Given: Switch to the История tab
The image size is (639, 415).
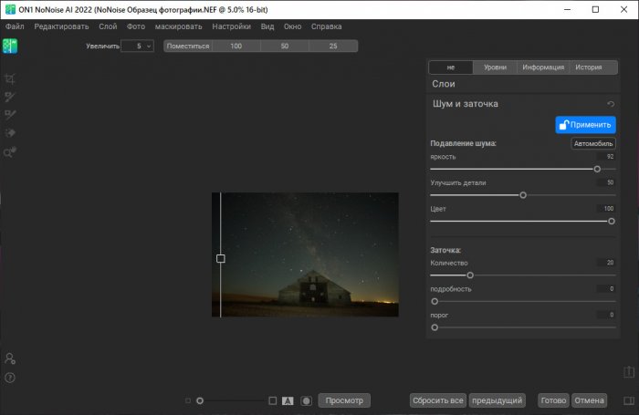Looking at the screenshot, I should point(588,67).
